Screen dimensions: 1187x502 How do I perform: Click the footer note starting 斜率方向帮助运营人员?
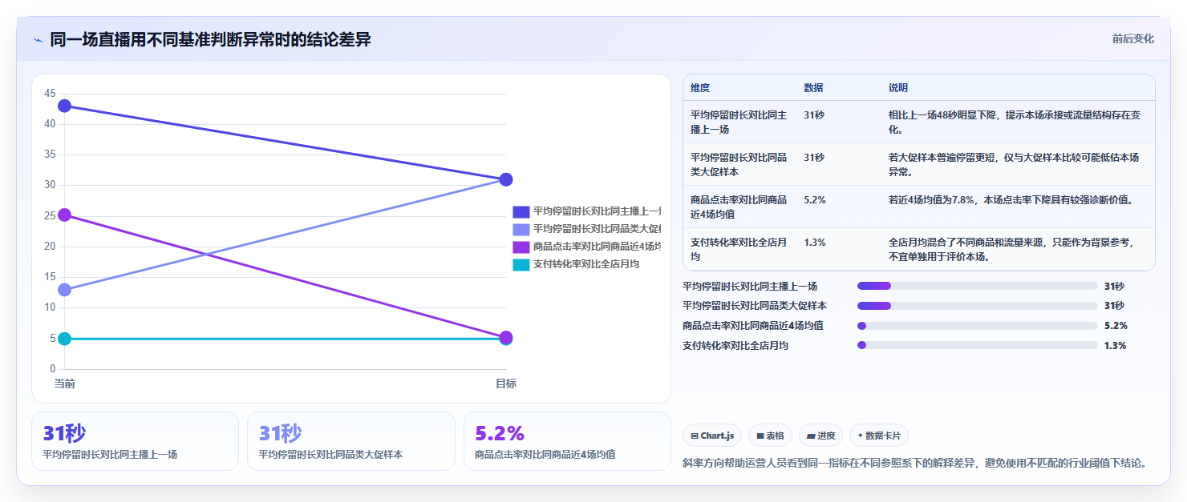click(x=918, y=463)
